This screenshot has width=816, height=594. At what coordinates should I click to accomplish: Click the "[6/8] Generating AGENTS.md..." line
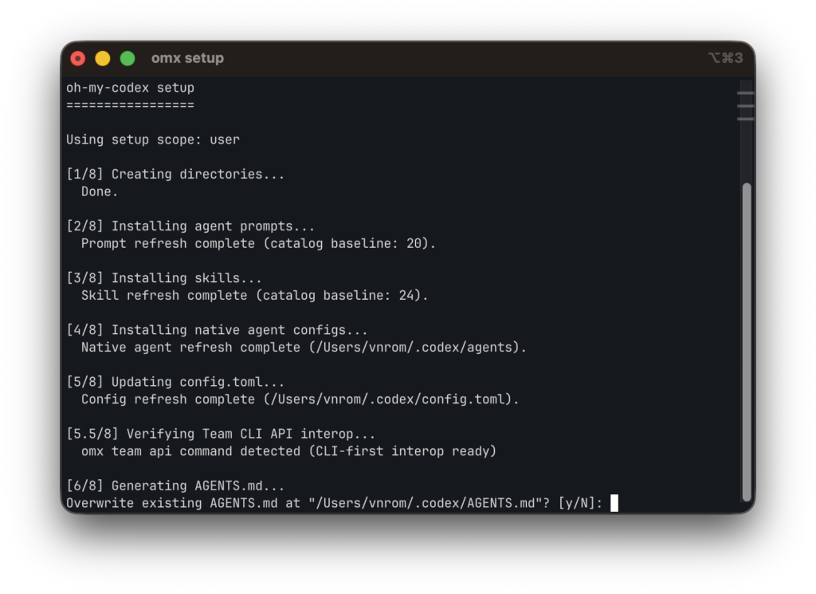[x=175, y=486]
